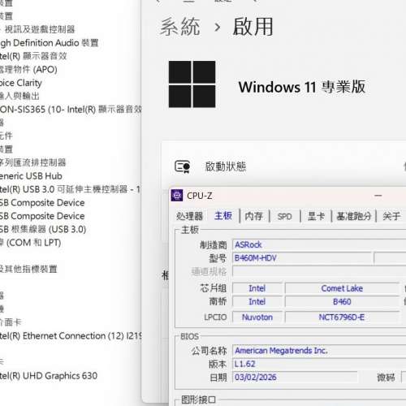Click the L1.62 BIOS version value

[319, 364]
